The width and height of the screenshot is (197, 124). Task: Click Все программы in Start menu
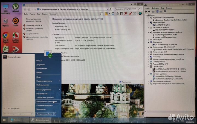point(14,109)
